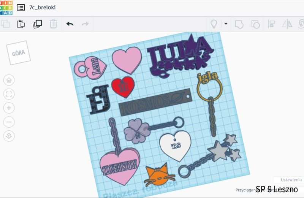Toggle show all with the lightbulb icon
Screen dimensions: 304x198
click(214, 24)
